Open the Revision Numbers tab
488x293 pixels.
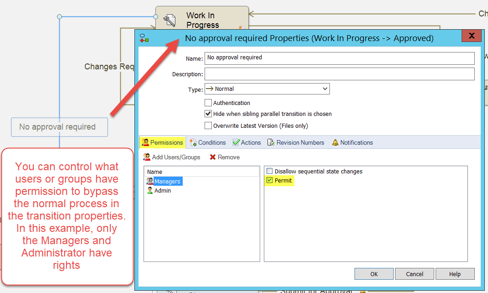pos(296,142)
